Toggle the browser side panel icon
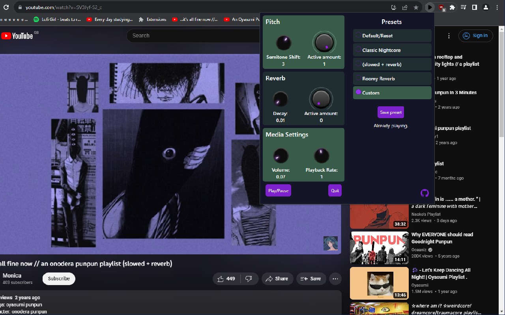The height and width of the screenshot is (315, 505). coord(475,7)
